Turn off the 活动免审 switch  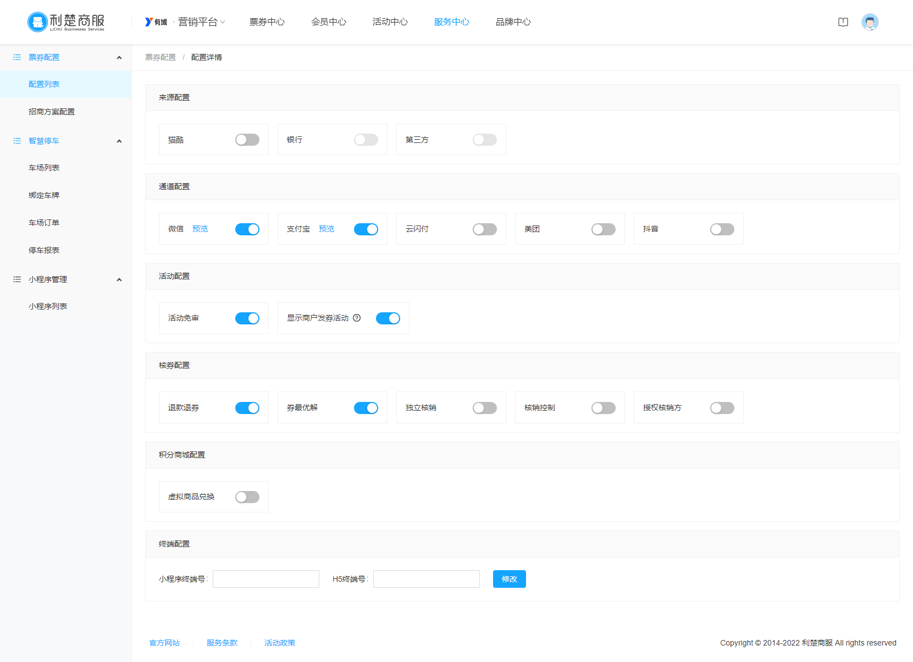click(247, 318)
